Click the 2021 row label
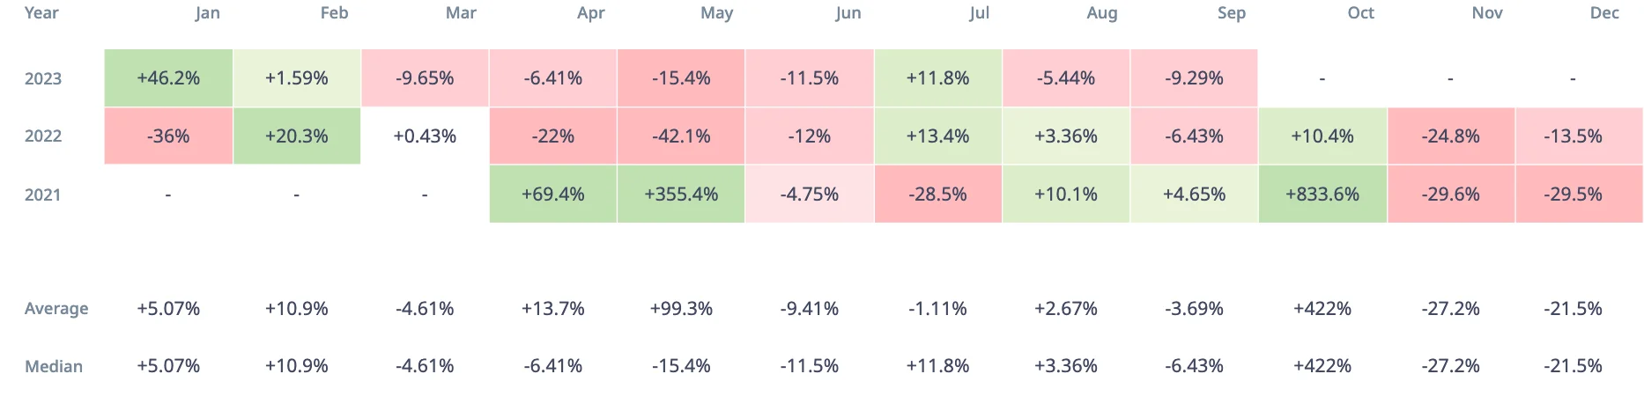Image resolution: width=1644 pixels, height=396 pixels. tap(43, 194)
